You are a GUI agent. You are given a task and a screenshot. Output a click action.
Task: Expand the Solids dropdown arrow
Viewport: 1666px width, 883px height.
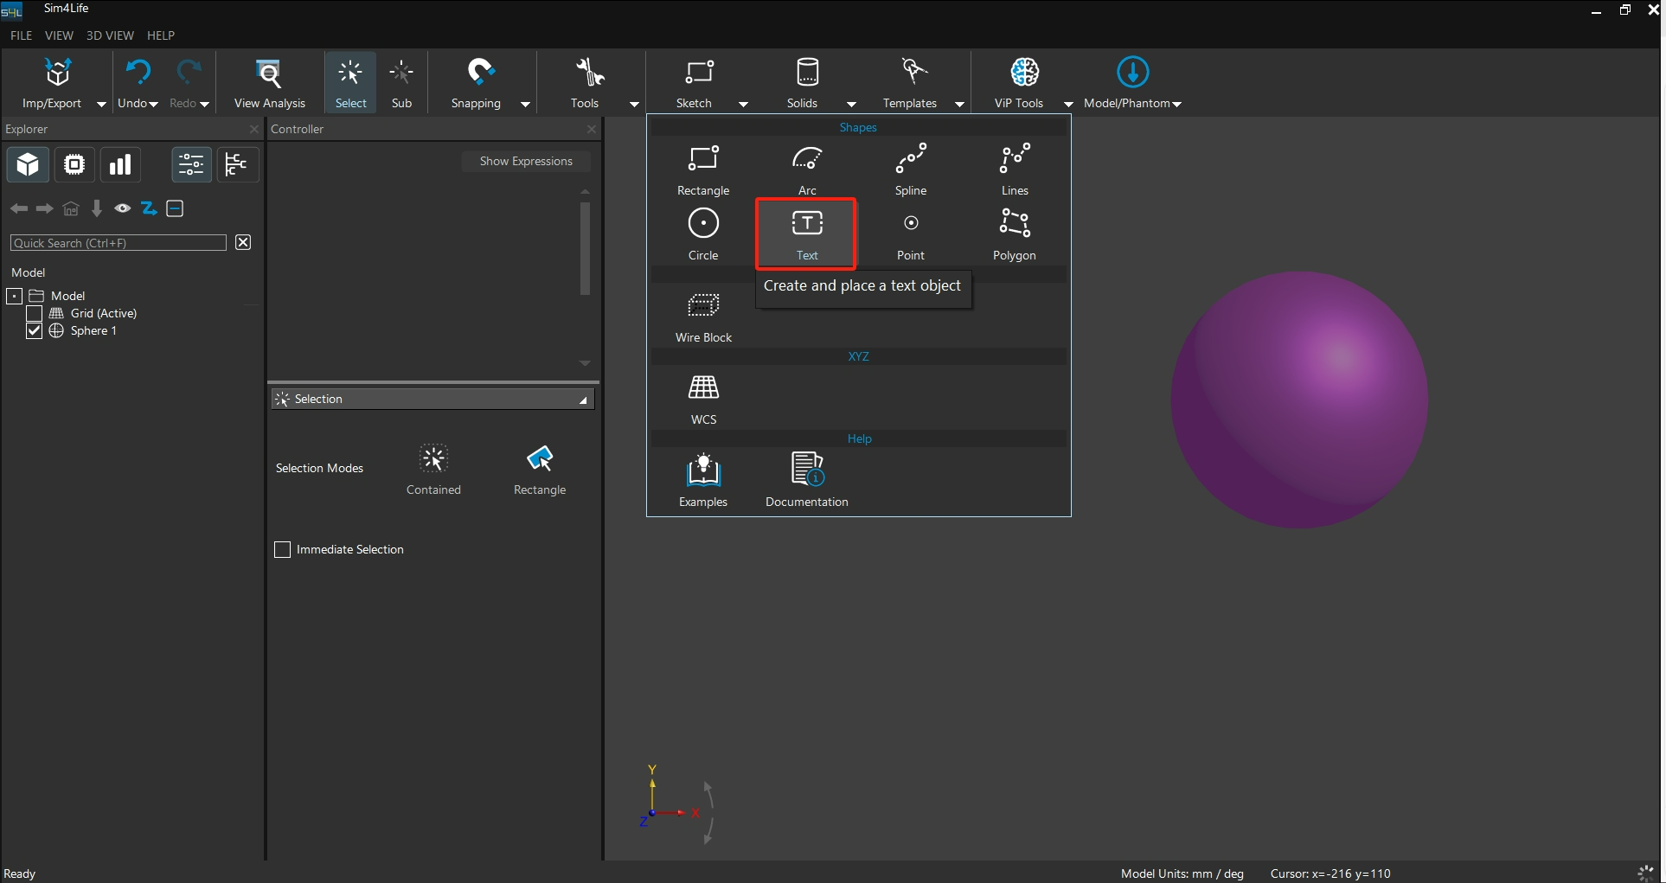pyautogui.click(x=851, y=104)
